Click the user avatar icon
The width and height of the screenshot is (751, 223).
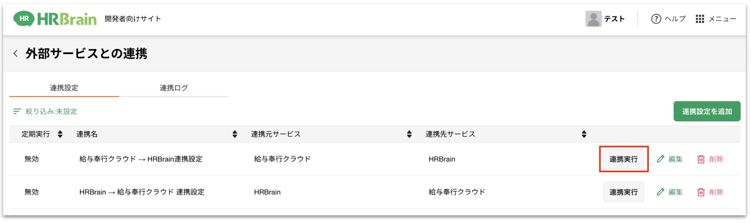(593, 19)
